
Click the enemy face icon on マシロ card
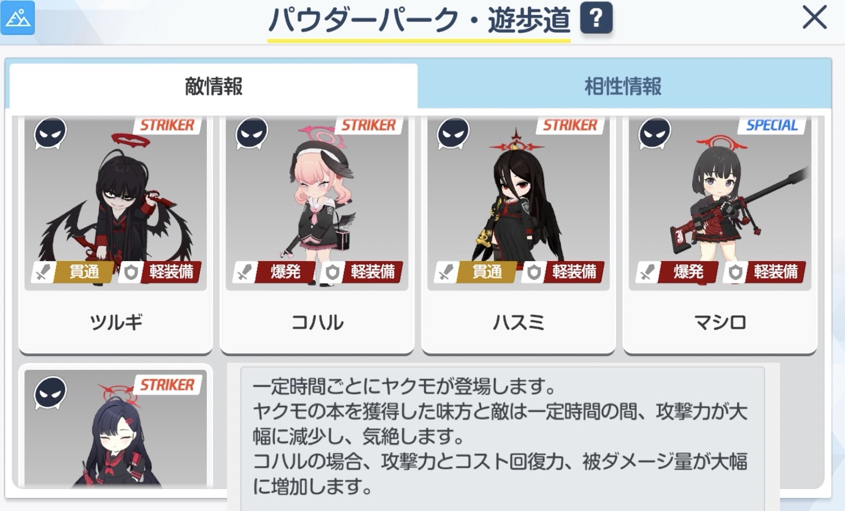[x=655, y=133]
